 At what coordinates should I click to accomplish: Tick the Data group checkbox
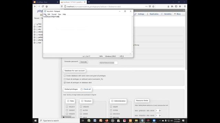(x=68, y=101)
